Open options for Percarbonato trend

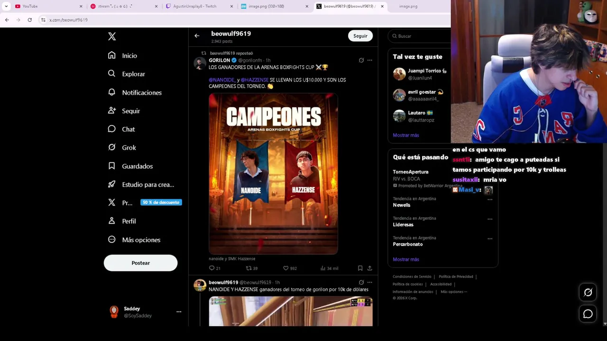490,239
